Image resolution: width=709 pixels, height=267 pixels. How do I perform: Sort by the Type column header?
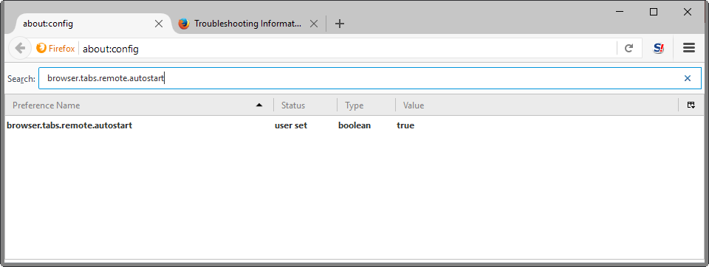[x=366, y=105]
